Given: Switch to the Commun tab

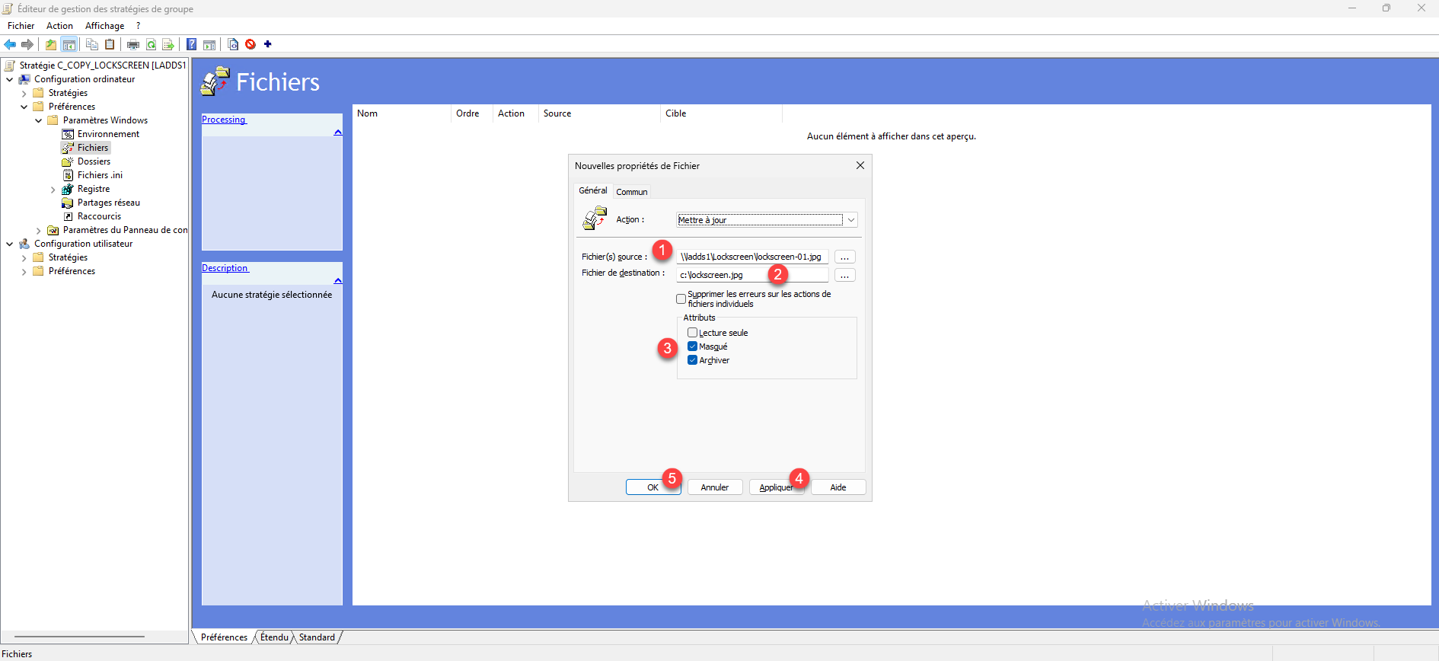Looking at the screenshot, I should tap(631, 192).
